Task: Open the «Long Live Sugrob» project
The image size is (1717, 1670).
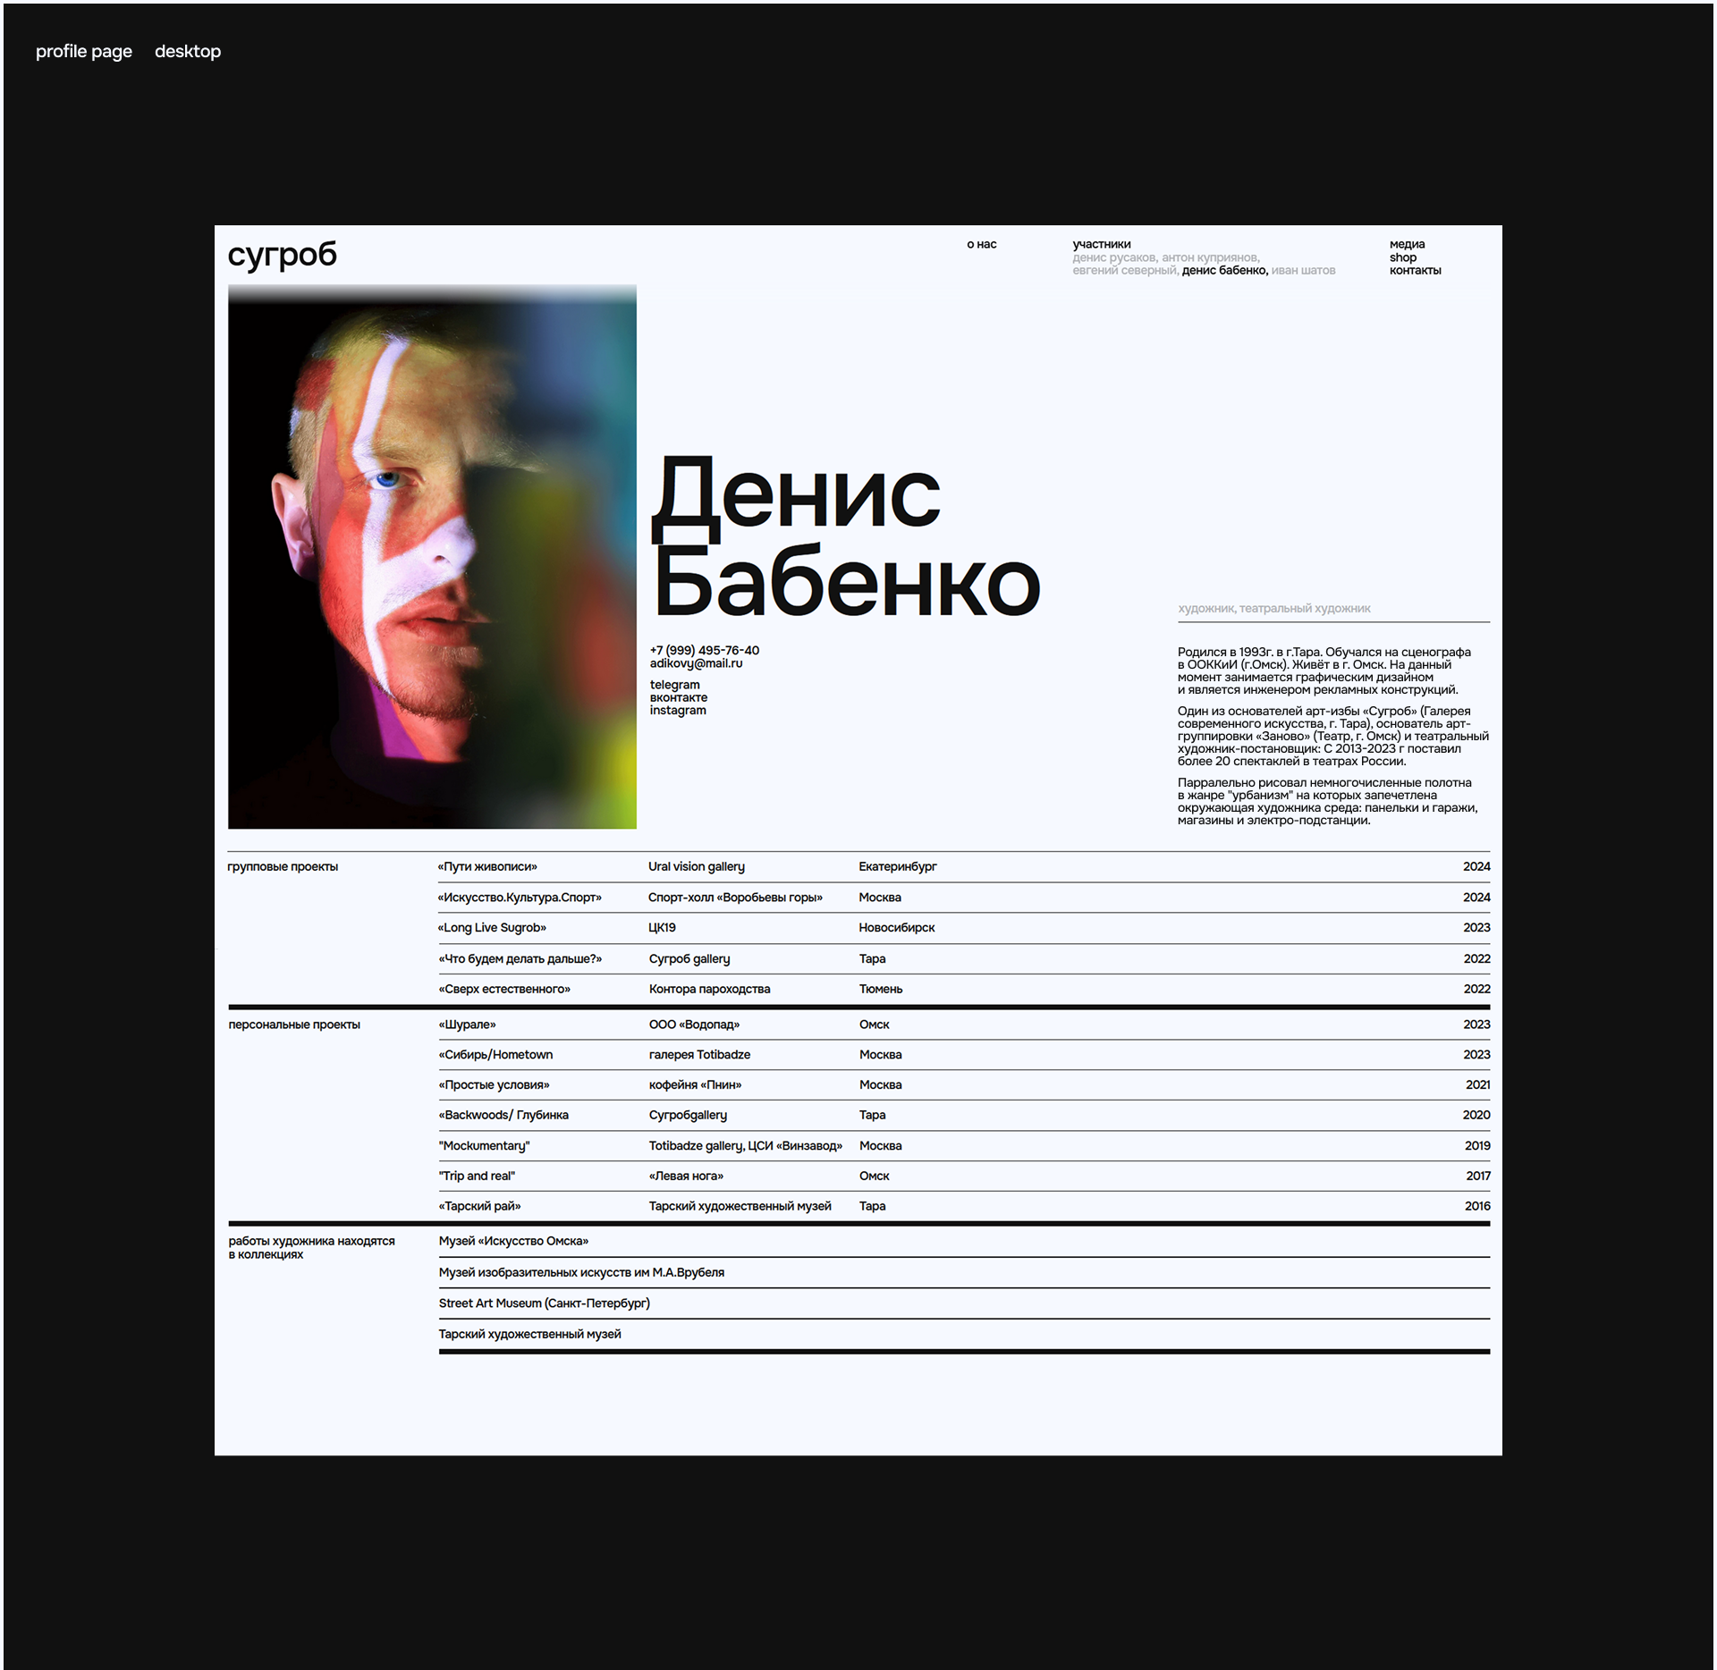Action: click(492, 927)
